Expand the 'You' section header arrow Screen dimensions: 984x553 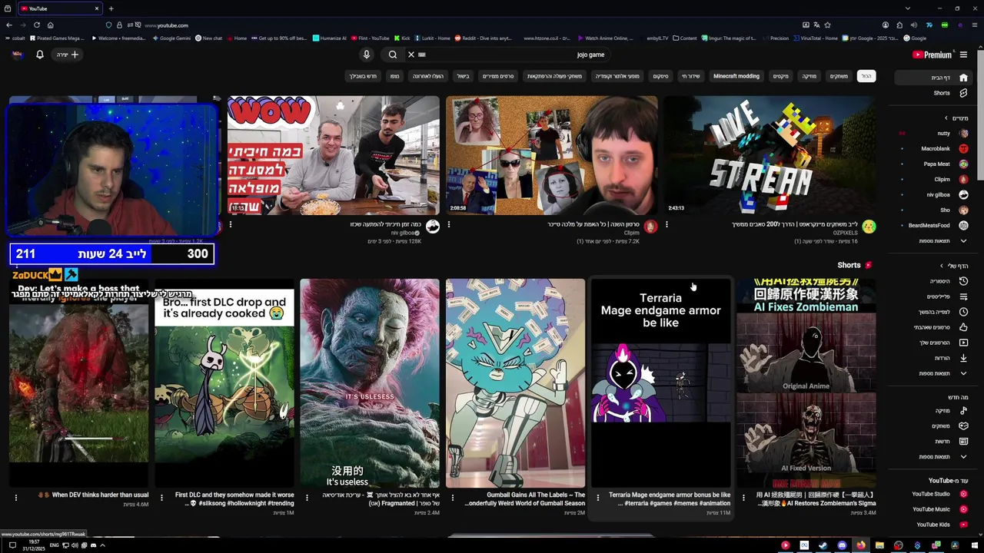coord(941,266)
